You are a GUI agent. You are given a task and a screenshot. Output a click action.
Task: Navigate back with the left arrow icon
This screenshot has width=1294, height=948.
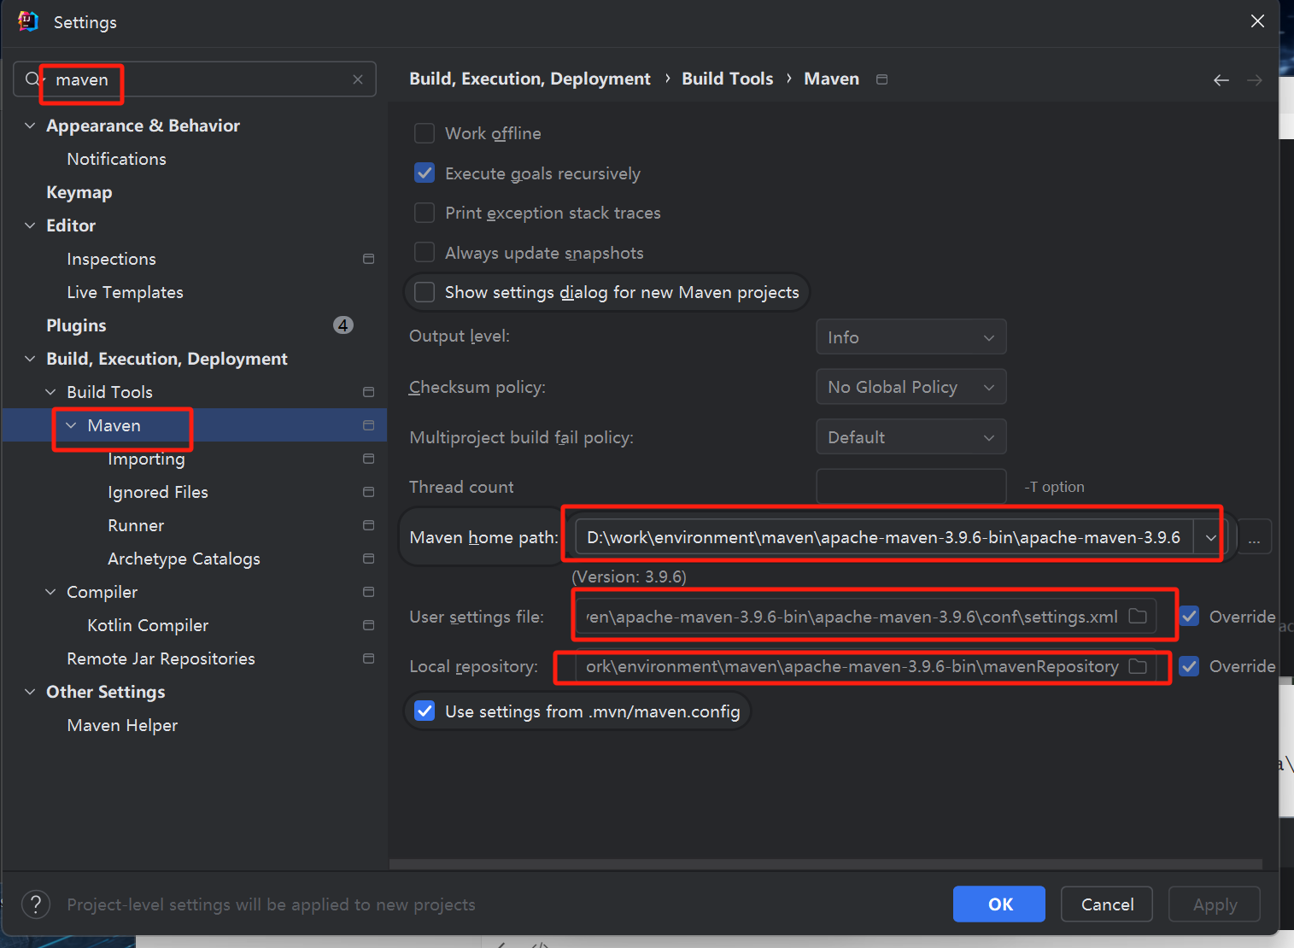coord(1221,79)
